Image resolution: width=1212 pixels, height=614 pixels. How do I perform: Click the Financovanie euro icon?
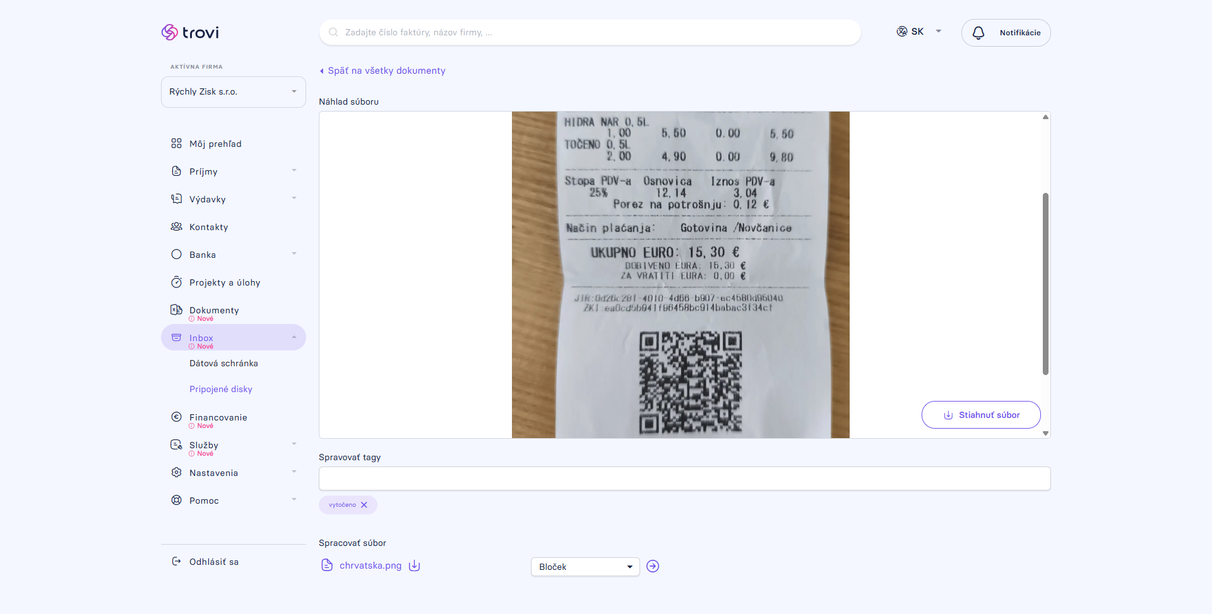[176, 417]
